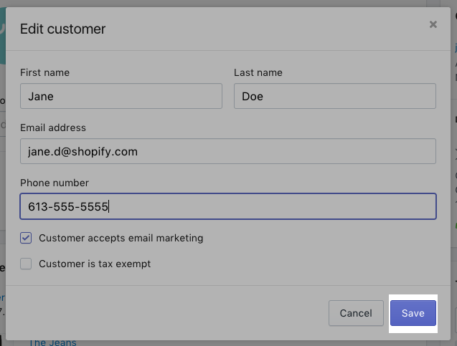This screenshot has height=346, width=457.
Task: Uncheck Customer accepts email marketing checkbox
Action: point(26,238)
